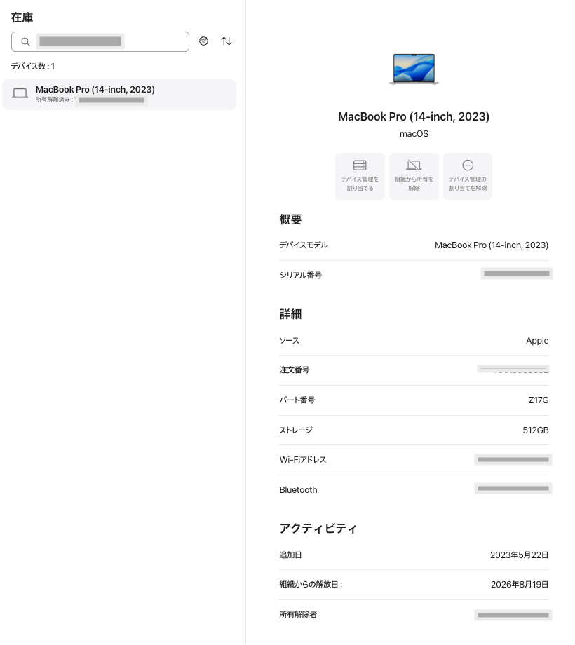Screen dimensions: 575x645
Task: Click the Bluetooth label
Action: [x=298, y=490]
